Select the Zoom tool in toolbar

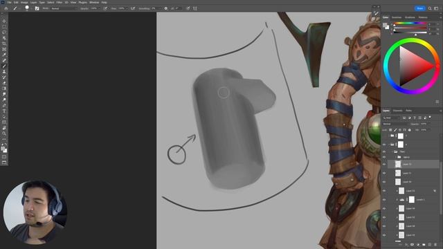point(4,133)
